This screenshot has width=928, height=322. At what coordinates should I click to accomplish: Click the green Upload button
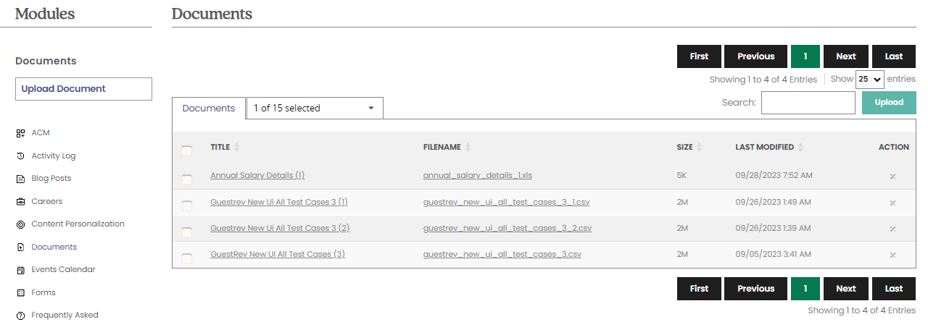tap(889, 103)
